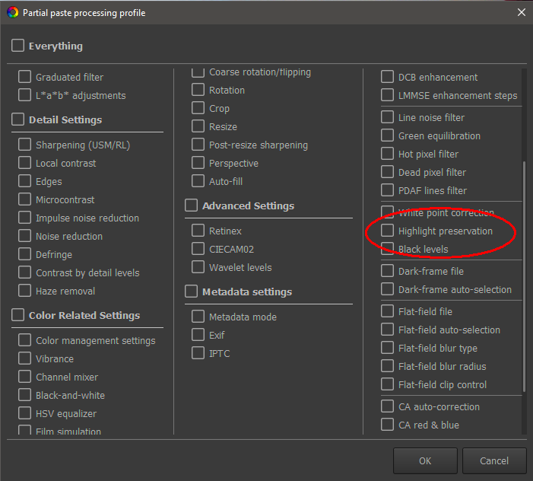Check Dark-frame auto-selection

387,289
